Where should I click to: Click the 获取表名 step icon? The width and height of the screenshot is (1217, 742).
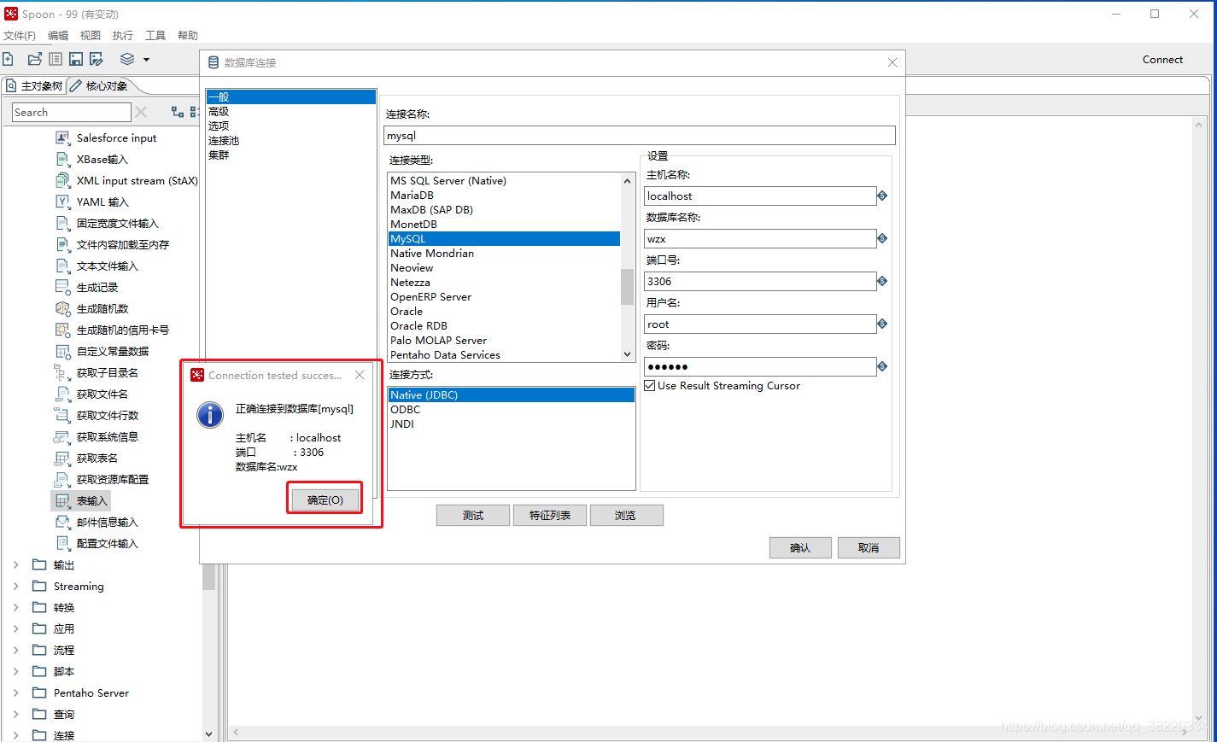(x=62, y=458)
